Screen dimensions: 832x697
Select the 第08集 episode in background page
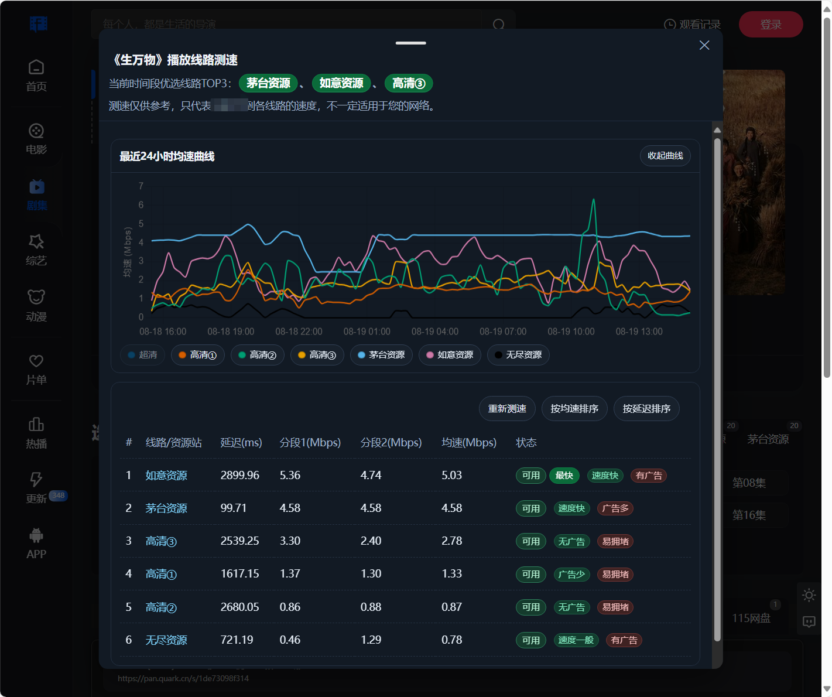[x=749, y=483]
